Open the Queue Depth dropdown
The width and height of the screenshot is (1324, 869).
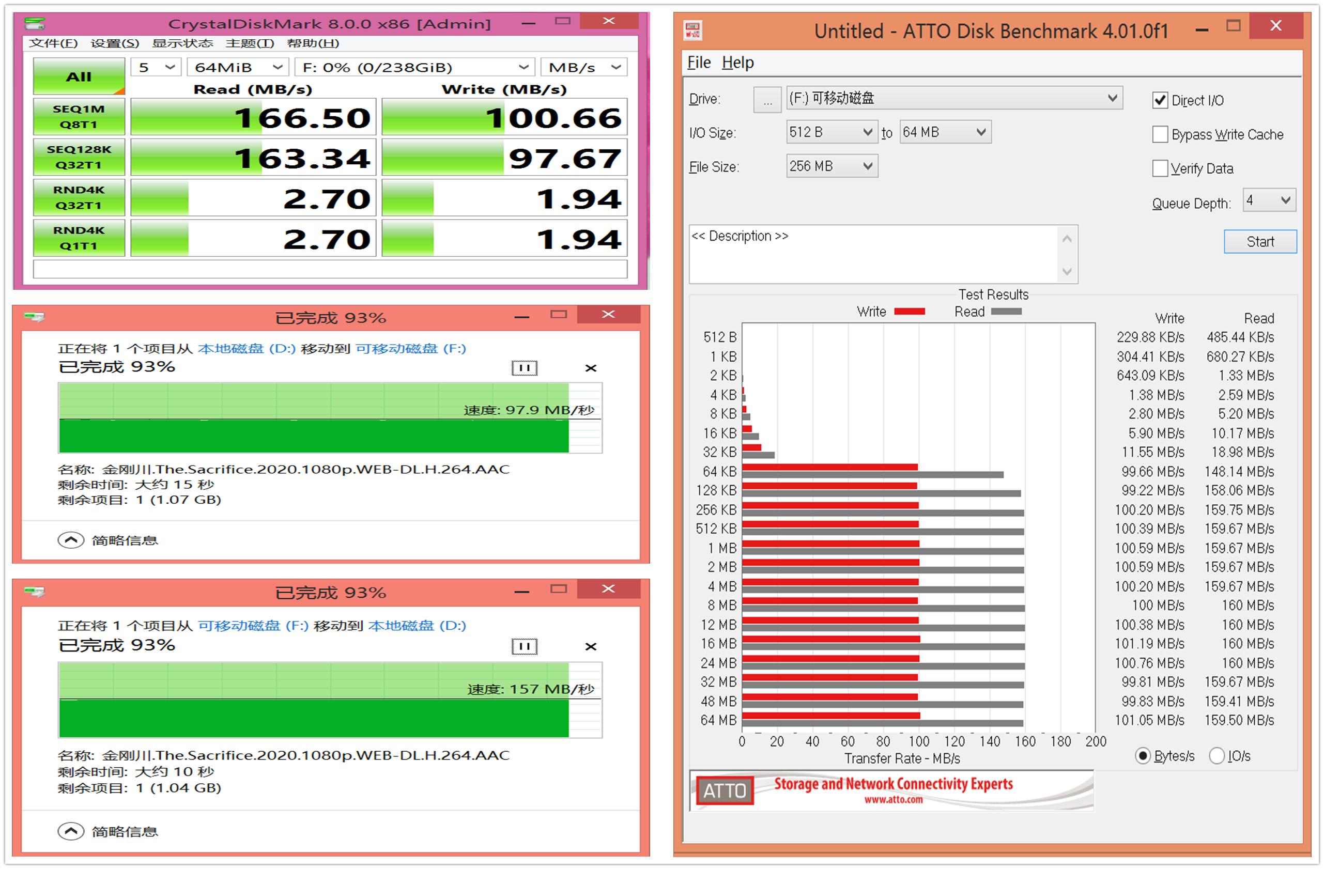coord(1270,200)
